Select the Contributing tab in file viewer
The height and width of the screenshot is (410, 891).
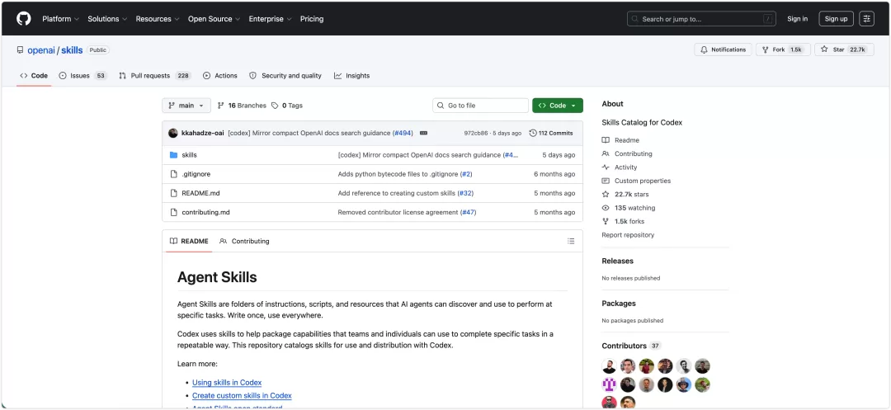pos(244,242)
